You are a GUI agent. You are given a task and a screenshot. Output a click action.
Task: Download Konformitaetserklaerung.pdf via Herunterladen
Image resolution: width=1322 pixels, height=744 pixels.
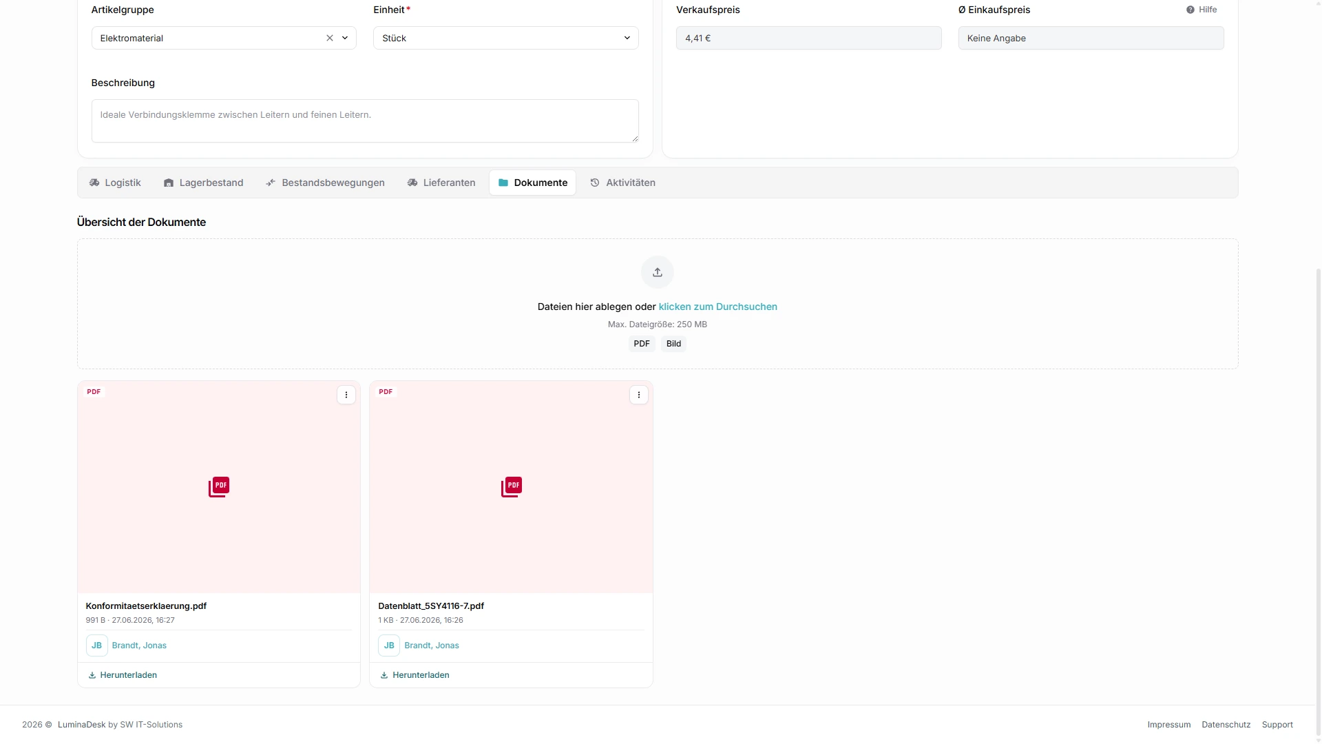pos(123,675)
